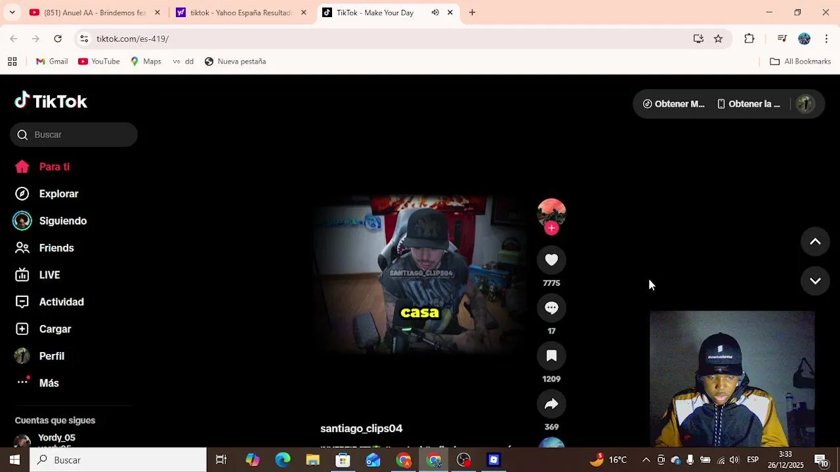Open the santiago_clips04 username link
The image size is (840, 472).
click(x=361, y=428)
